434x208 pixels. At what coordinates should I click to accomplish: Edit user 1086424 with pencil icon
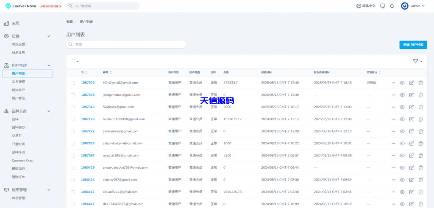(x=412, y=180)
